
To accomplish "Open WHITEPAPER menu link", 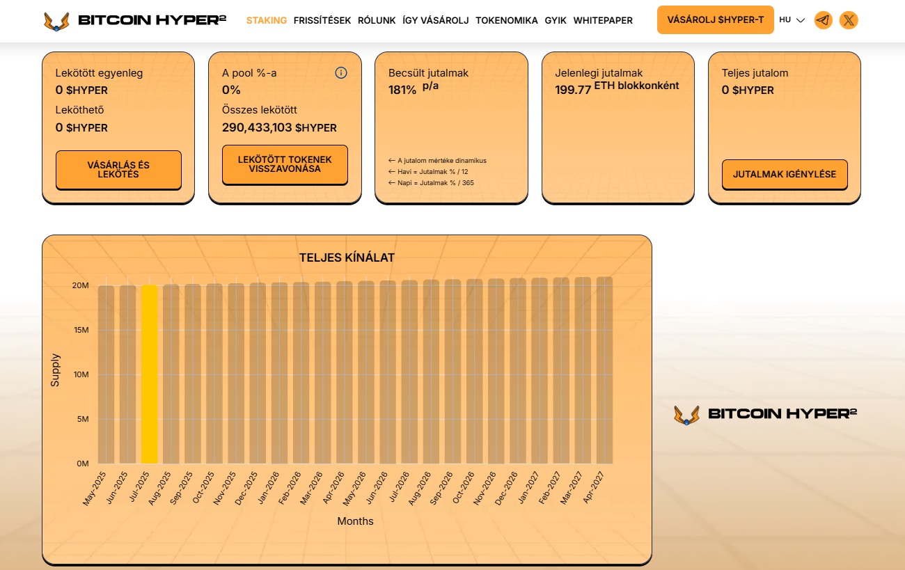I will coord(603,20).
